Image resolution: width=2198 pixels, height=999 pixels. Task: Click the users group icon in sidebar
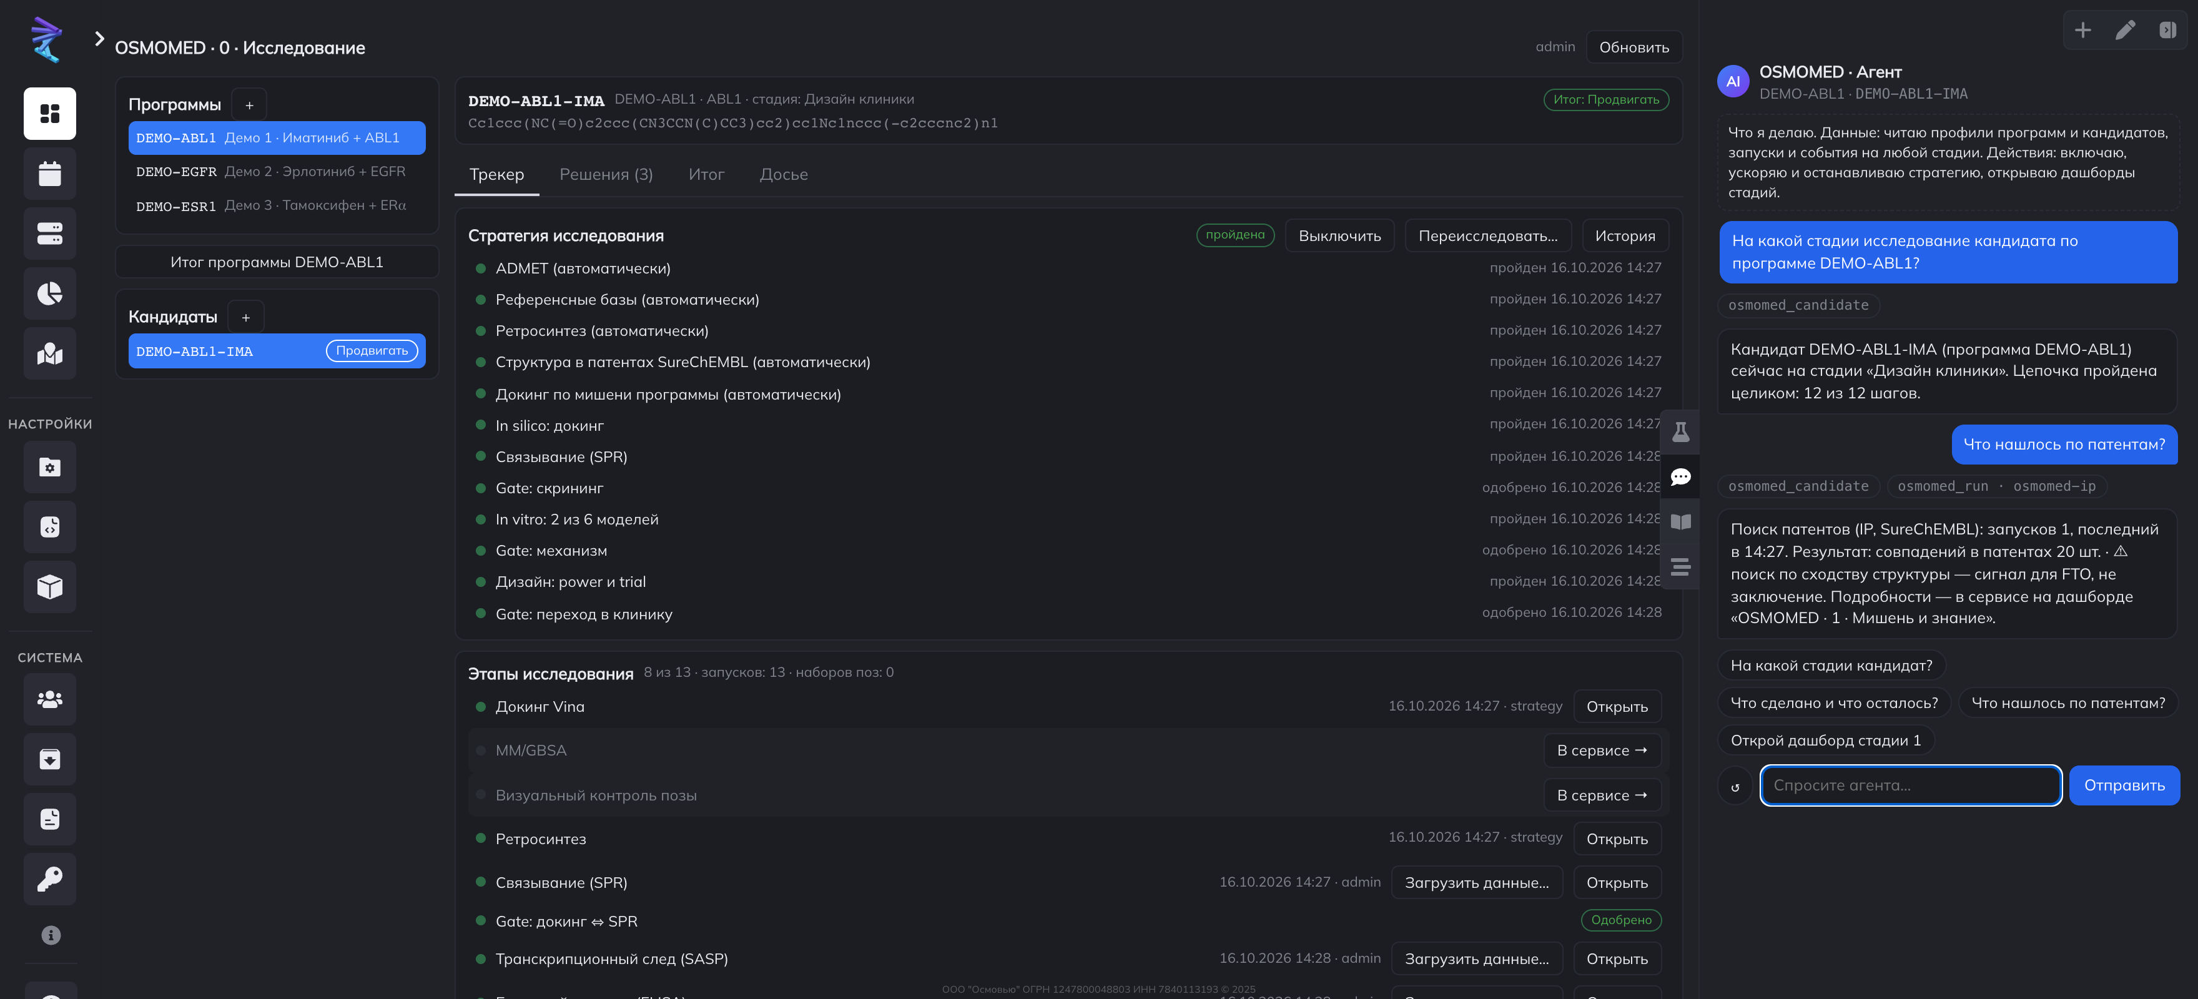pyautogui.click(x=49, y=699)
